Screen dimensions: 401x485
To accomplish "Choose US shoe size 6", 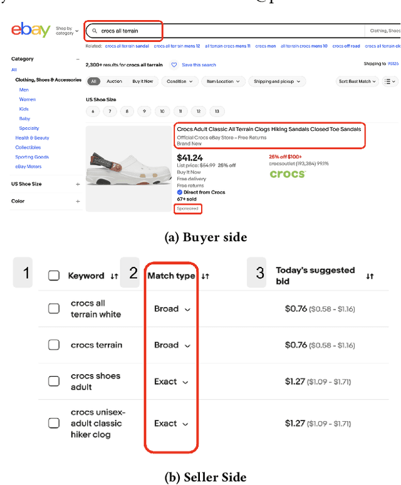I will pyautogui.click(x=93, y=112).
